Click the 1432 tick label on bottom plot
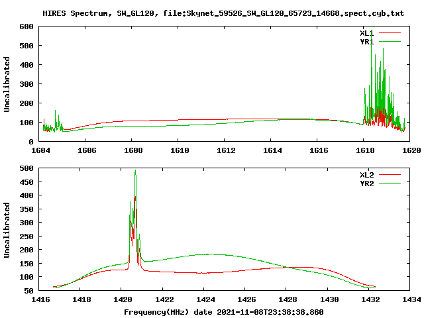This screenshot has height=318, width=424. pyautogui.click(x=370, y=299)
